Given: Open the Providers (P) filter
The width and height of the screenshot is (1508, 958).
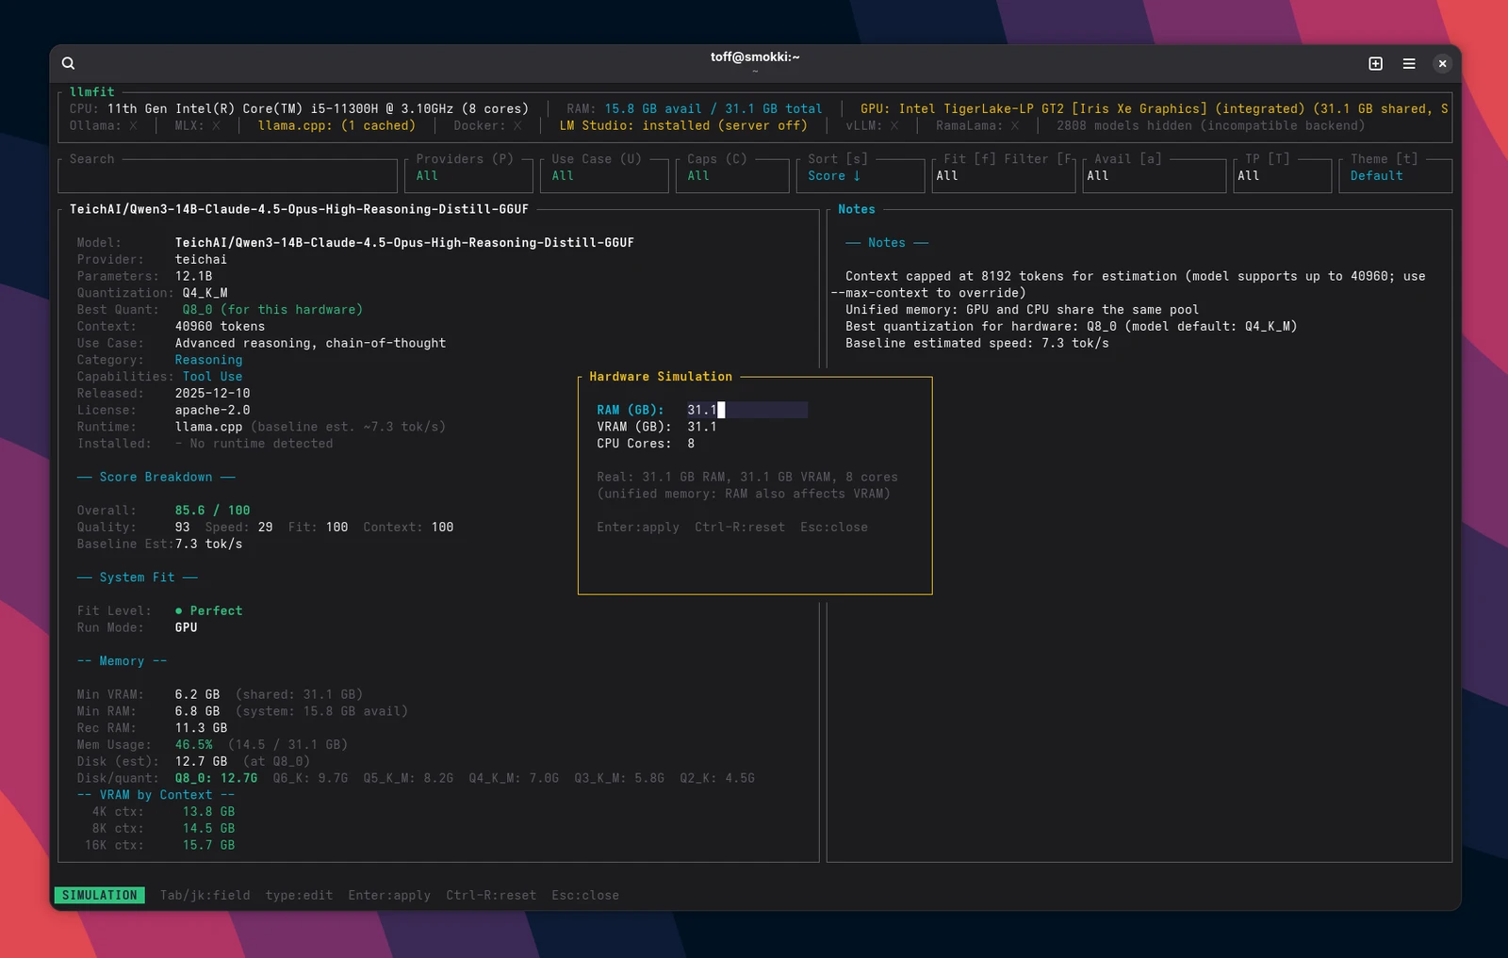Looking at the screenshot, I should pos(468,175).
